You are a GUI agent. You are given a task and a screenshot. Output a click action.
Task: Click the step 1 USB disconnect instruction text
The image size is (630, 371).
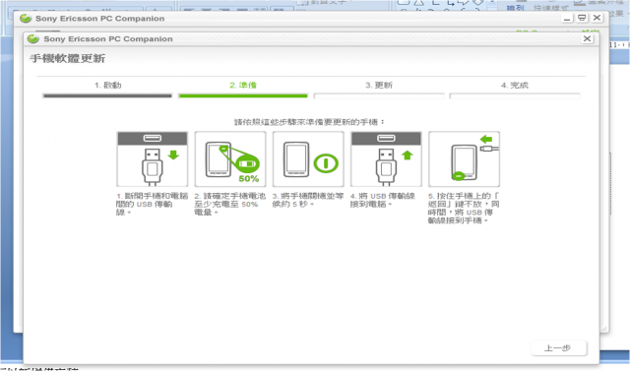152,204
